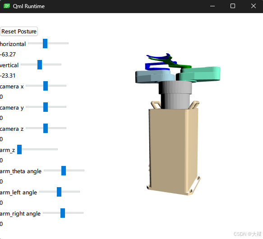Click the horizontal value -63.27
Viewport: 263px width, 239px height.
tap(8, 55)
